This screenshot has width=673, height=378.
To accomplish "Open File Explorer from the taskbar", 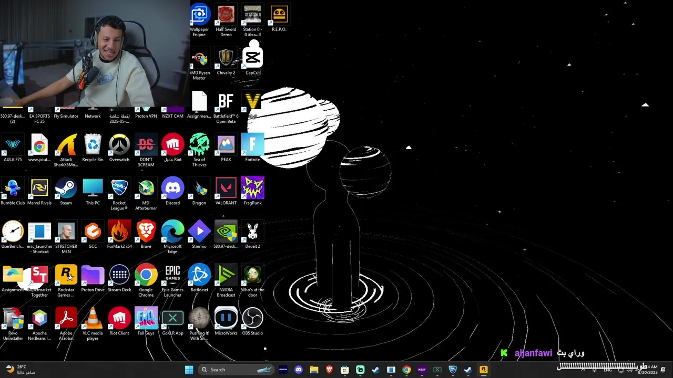I will tap(314, 370).
